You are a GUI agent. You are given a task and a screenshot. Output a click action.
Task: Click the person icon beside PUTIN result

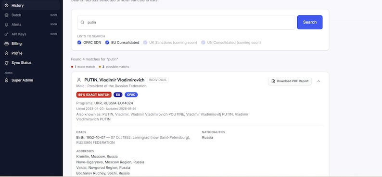click(79, 80)
